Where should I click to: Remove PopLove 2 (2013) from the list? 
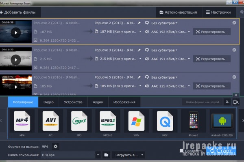coord(234,23)
